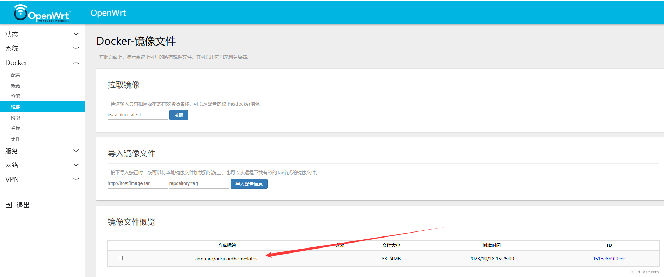
Task: Click the 创建时间 column header
Action: [492, 245]
